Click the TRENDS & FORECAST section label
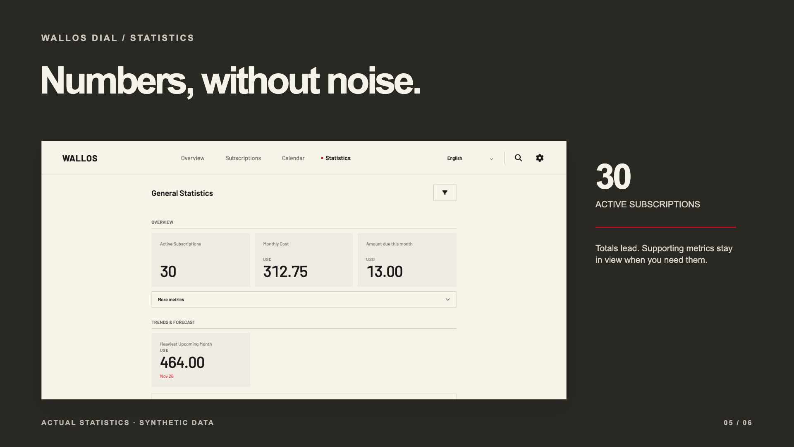794x447 pixels. point(173,322)
